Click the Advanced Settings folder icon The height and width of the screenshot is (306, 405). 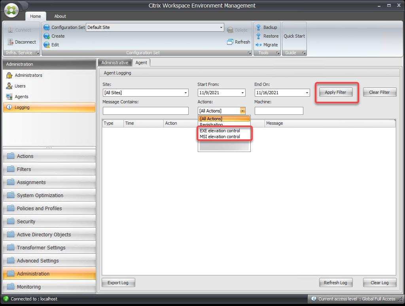tap(11, 260)
